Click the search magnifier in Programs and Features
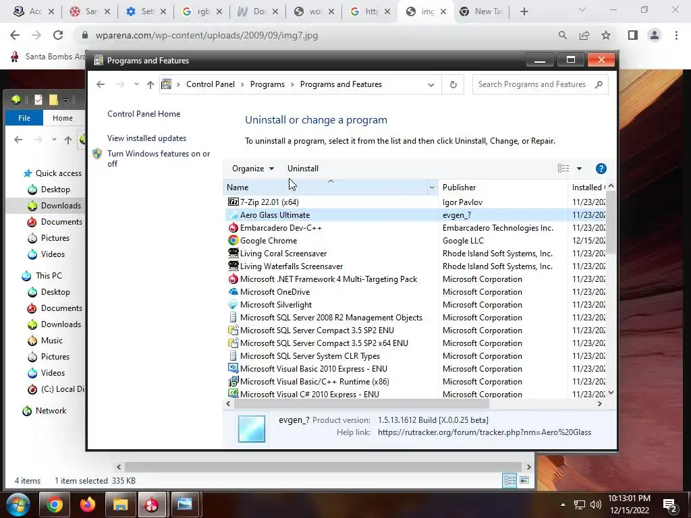This screenshot has width=691, height=518. [x=599, y=84]
